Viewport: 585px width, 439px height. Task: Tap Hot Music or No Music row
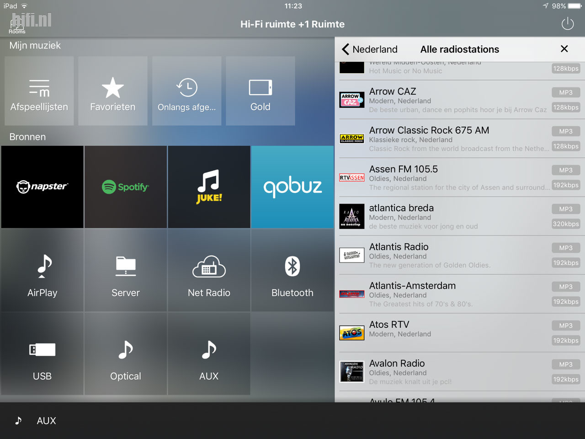click(x=460, y=71)
